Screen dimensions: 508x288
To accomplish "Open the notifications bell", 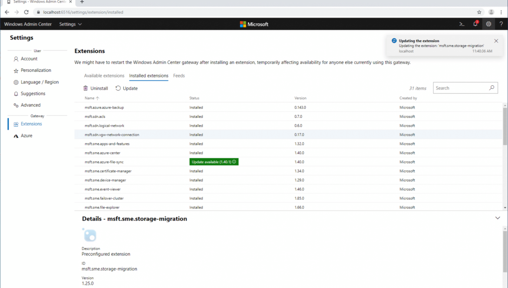I will tap(475, 23).
